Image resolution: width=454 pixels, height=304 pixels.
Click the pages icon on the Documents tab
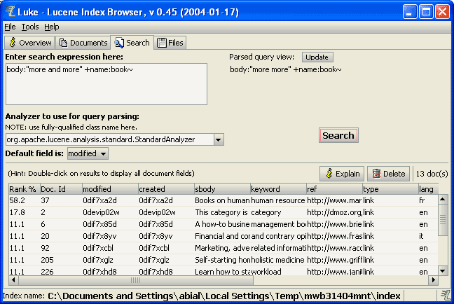tap(63, 43)
